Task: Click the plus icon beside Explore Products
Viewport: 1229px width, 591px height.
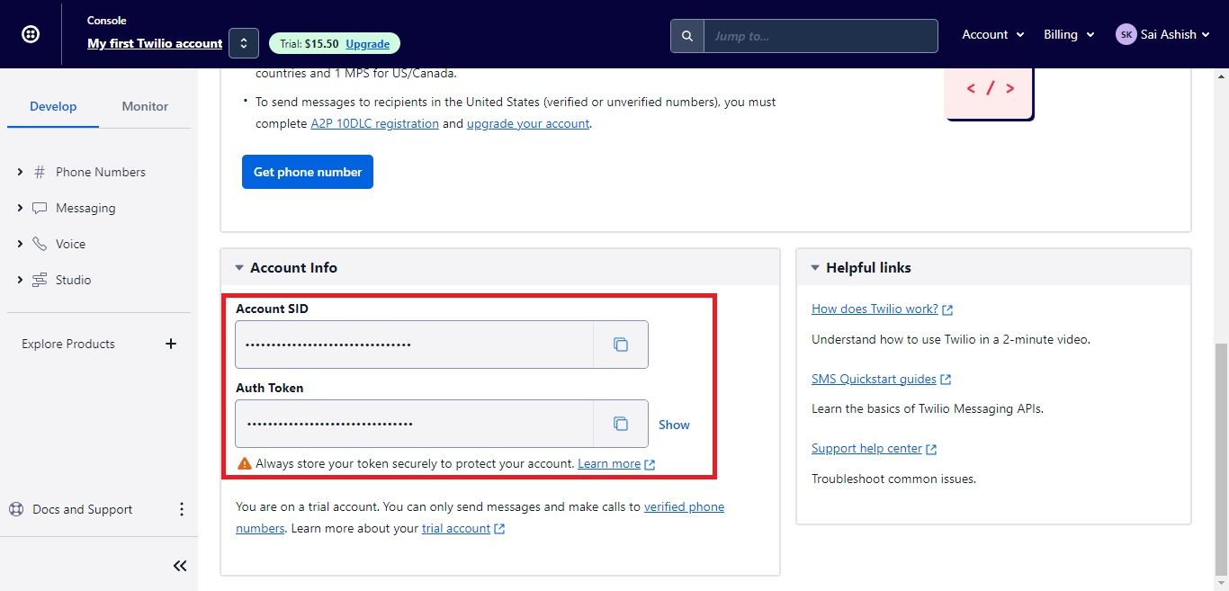Action: [x=171, y=344]
